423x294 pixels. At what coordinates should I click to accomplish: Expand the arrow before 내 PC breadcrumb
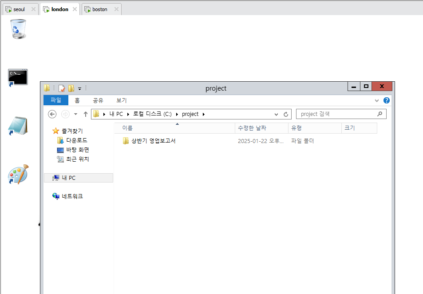[x=104, y=114]
